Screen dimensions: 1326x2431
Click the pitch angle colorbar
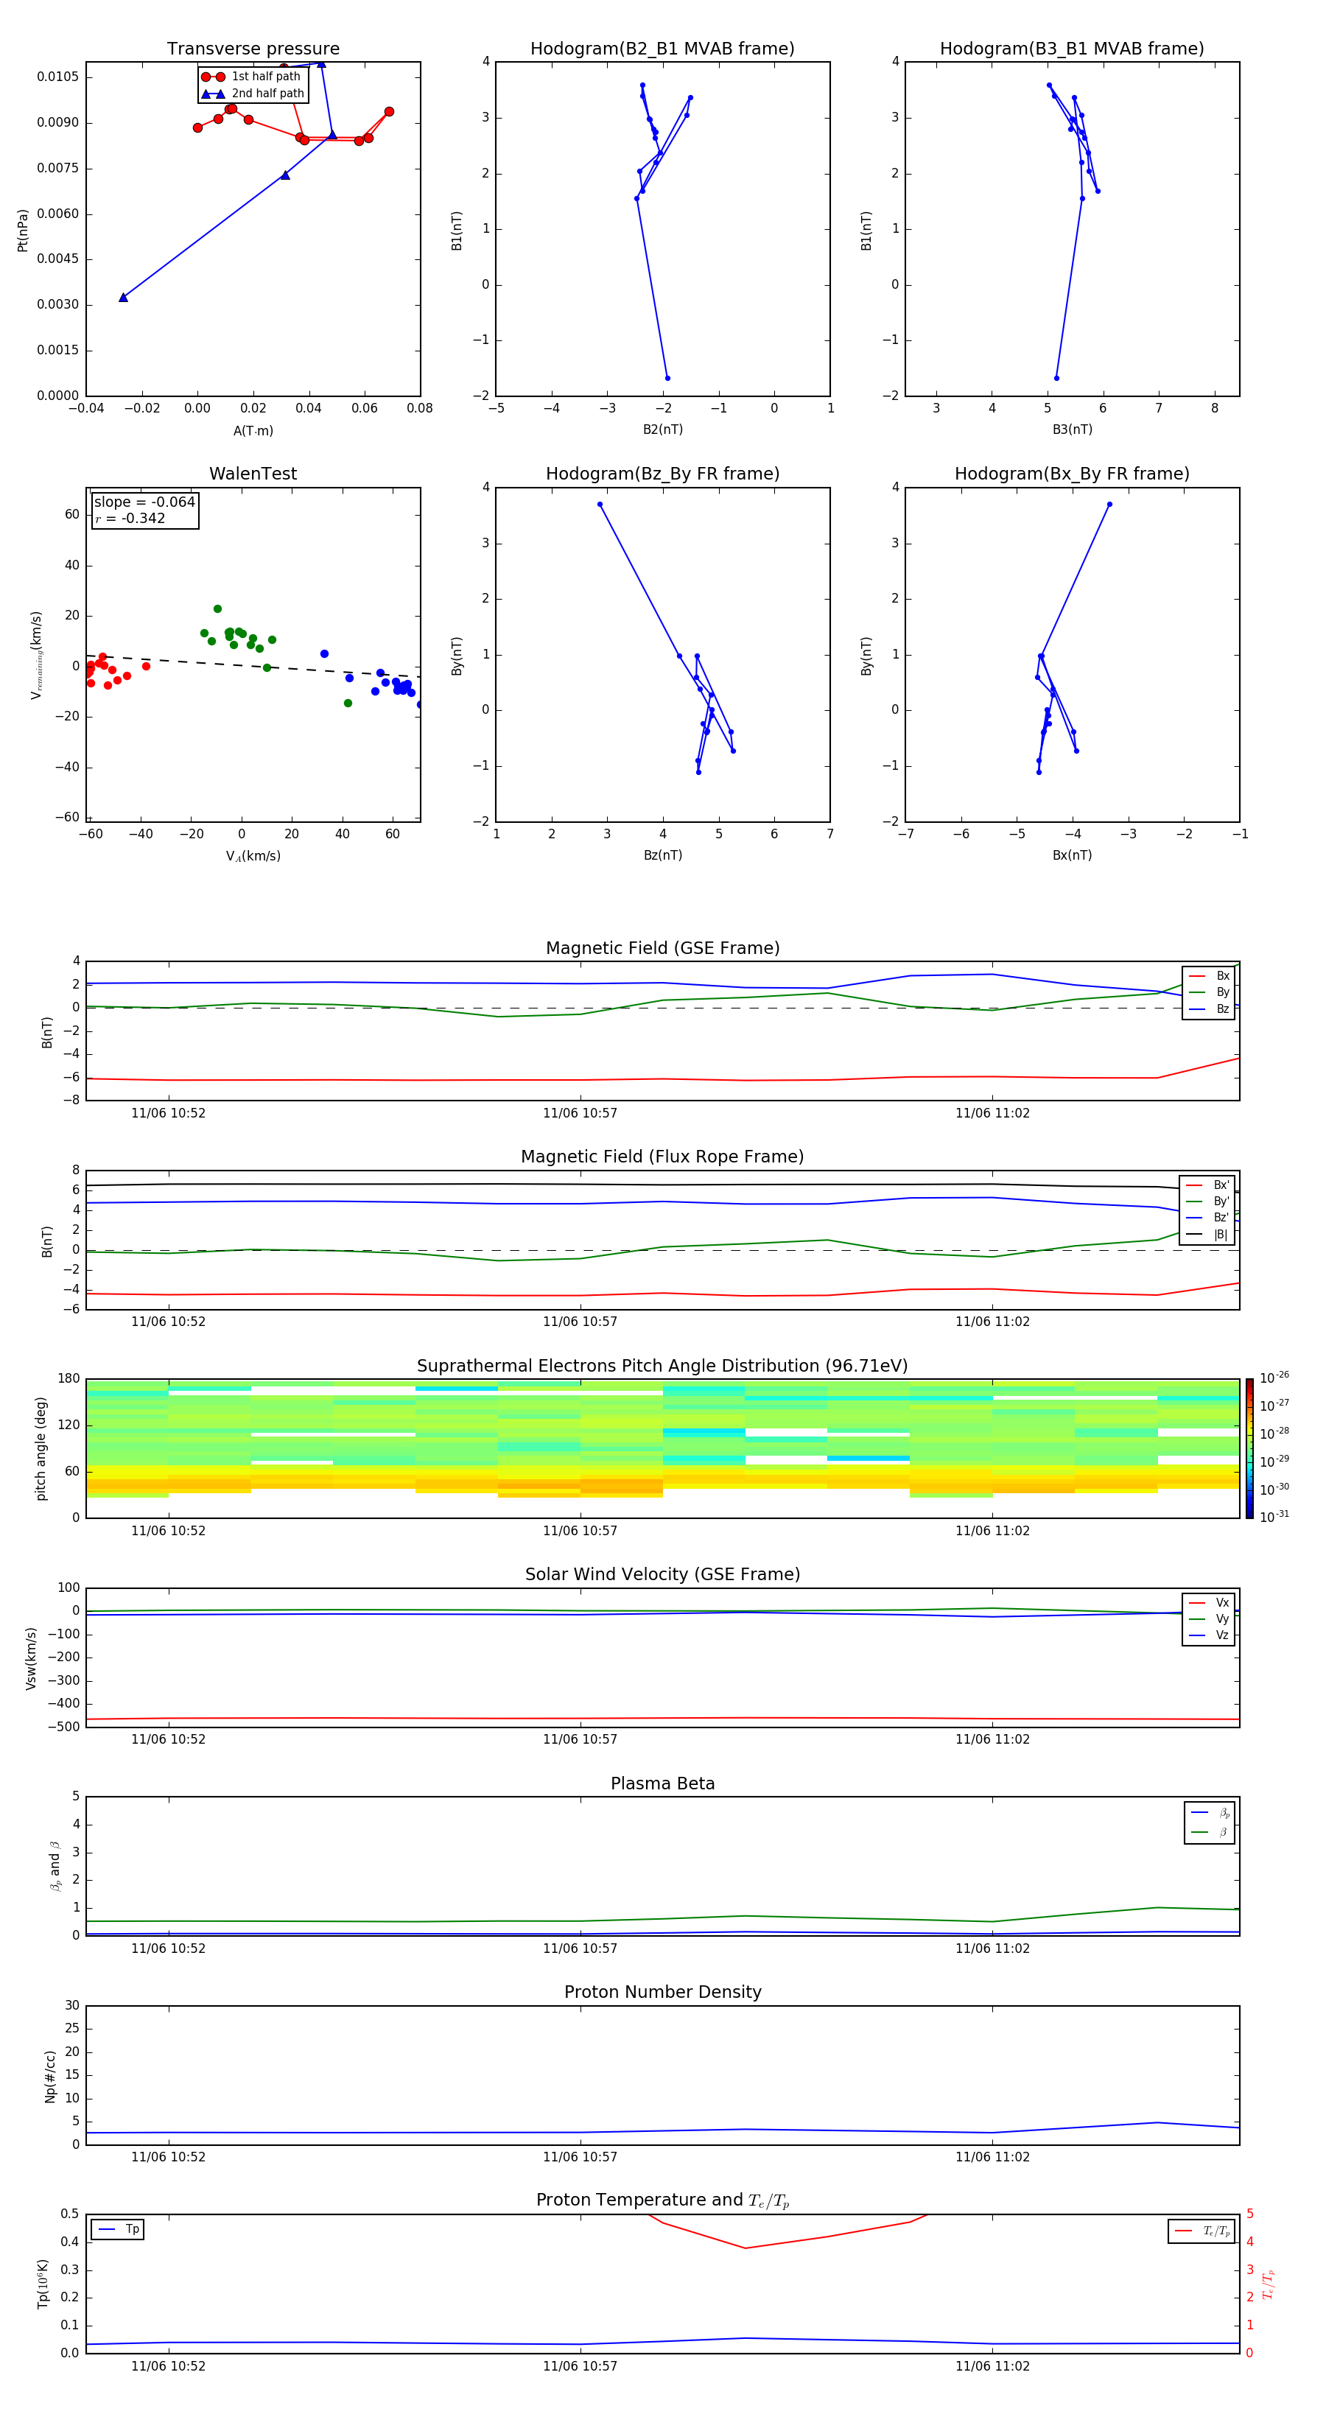(x=1249, y=1448)
